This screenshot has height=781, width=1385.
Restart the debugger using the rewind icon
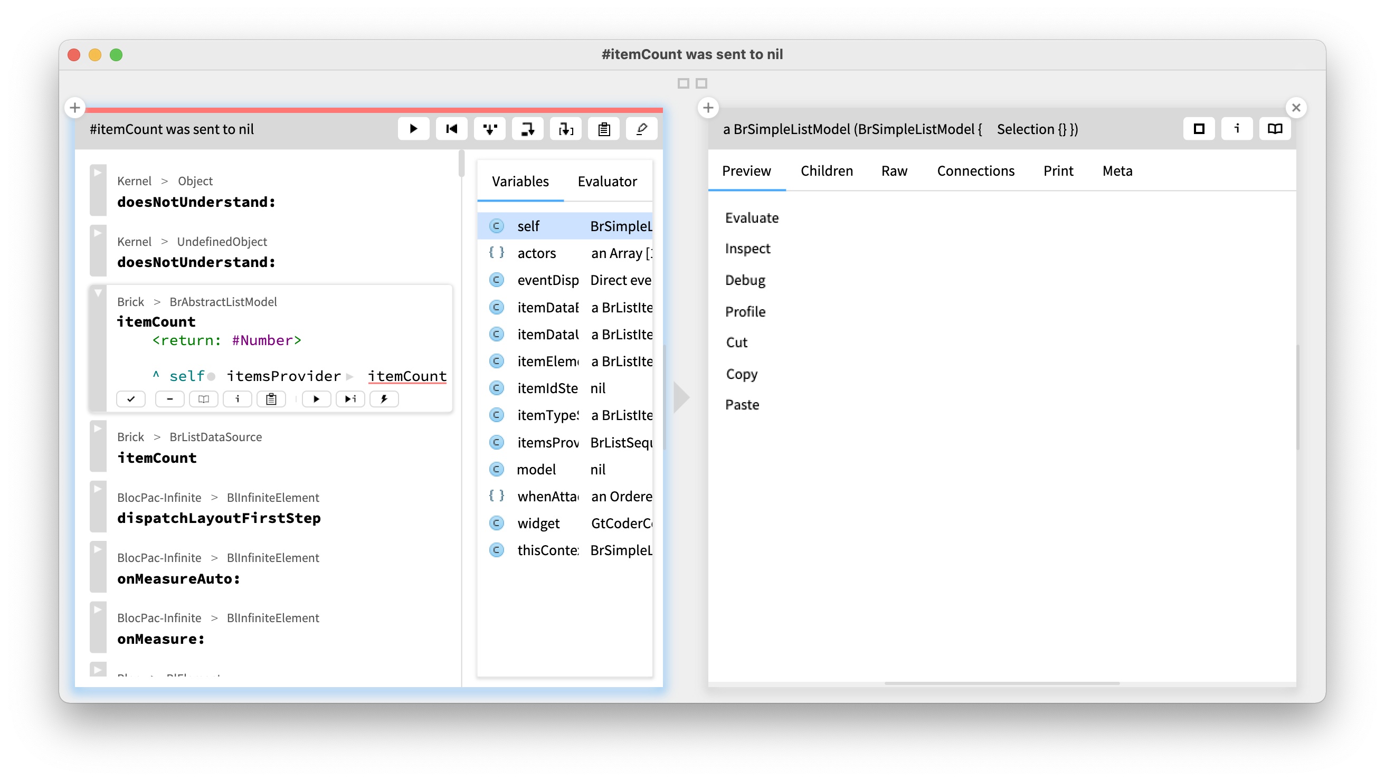pyautogui.click(x=452, y=128)
